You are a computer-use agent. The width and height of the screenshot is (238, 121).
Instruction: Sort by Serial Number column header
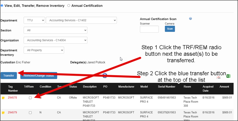[x=166, y=87]
